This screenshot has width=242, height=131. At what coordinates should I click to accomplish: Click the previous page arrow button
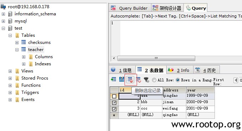[x=236, y=80]
